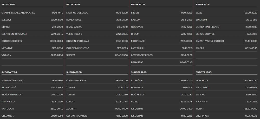Click VERICA MARINKOVIĆ in the schedule
The width and height of the screenshot is (260, 119).
tap(207, 27)
